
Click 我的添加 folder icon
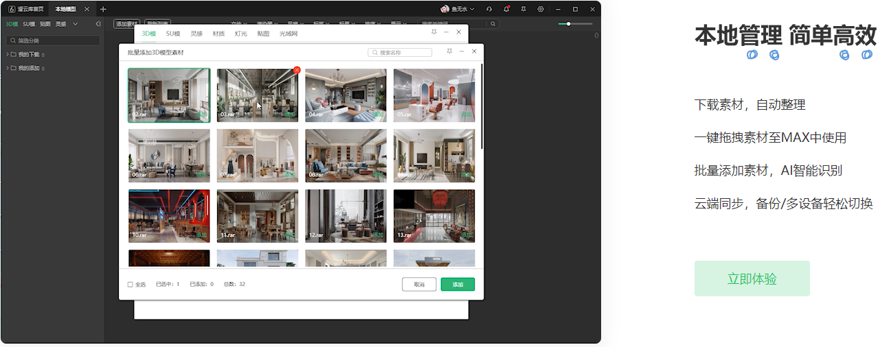tap(14, 68)
